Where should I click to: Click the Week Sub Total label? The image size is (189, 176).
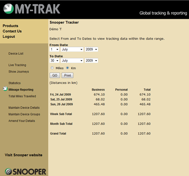pyautogui.click(x=61, y=114)
